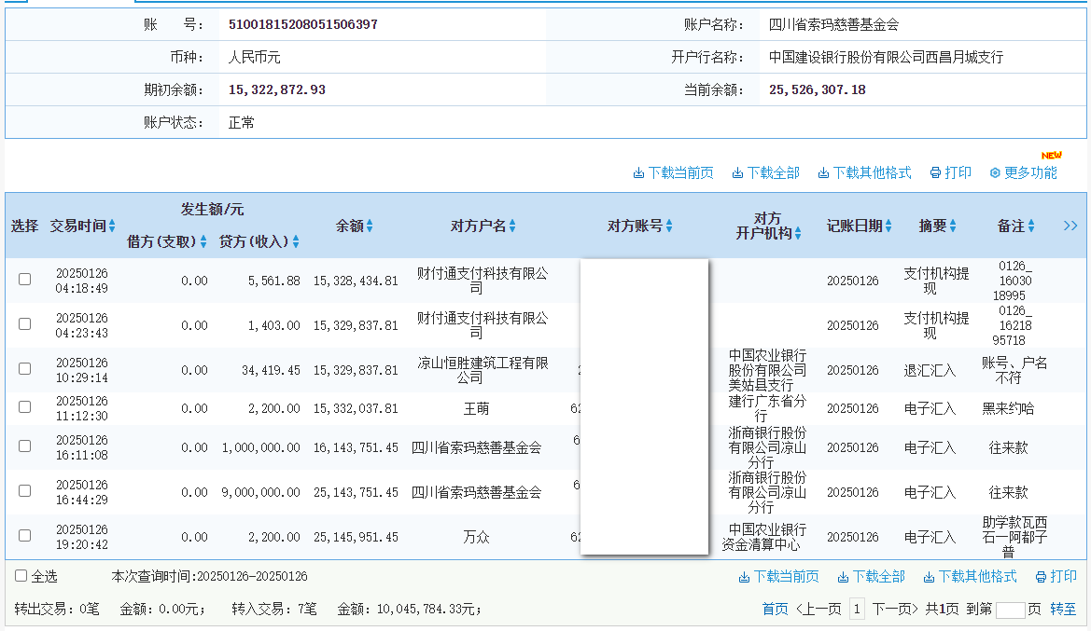Click balance 25,145,951.45

(356, 537)
